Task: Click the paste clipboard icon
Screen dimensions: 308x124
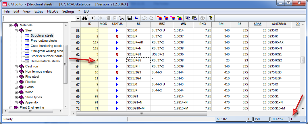Action: (194, 18)
